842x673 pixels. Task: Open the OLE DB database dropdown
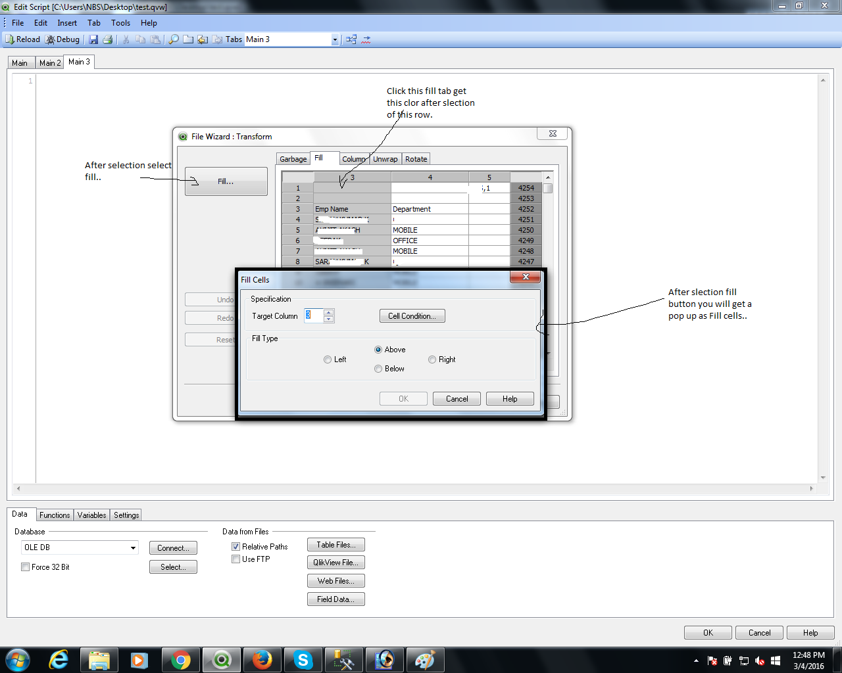(x=133, y=547)
